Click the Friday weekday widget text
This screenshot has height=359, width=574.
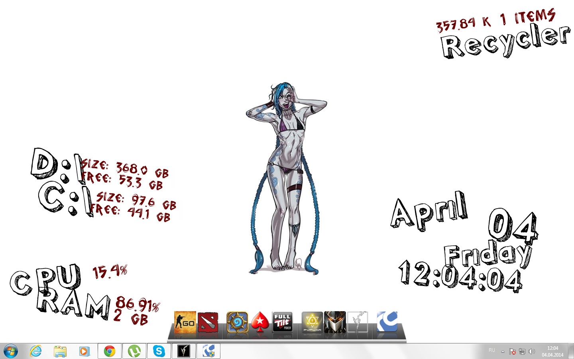(x=488, y=255)
